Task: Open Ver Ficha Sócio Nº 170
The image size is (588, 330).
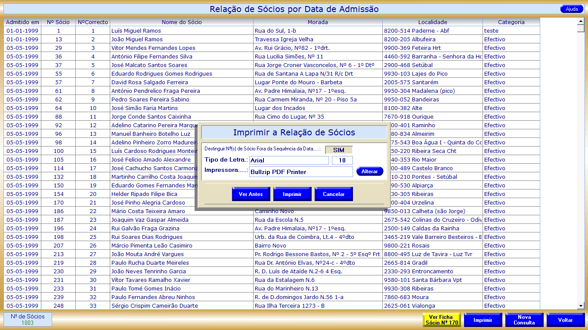Action: point(441,320)
